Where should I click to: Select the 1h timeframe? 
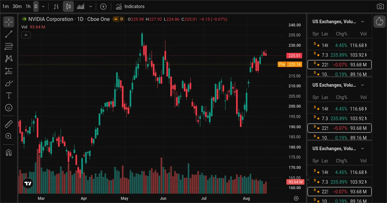[28, 6]
